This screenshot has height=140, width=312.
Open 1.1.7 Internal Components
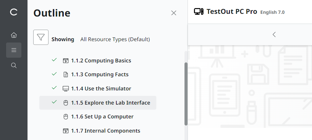click(105, 131)
